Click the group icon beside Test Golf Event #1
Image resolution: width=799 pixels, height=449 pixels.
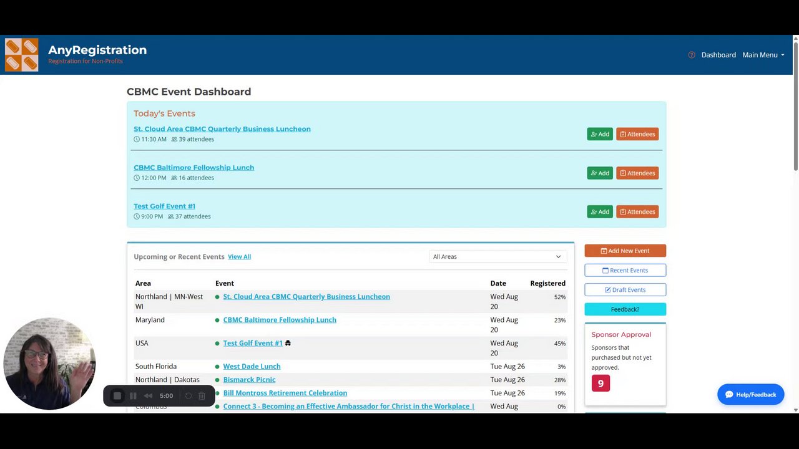click(x=288, y=343)
